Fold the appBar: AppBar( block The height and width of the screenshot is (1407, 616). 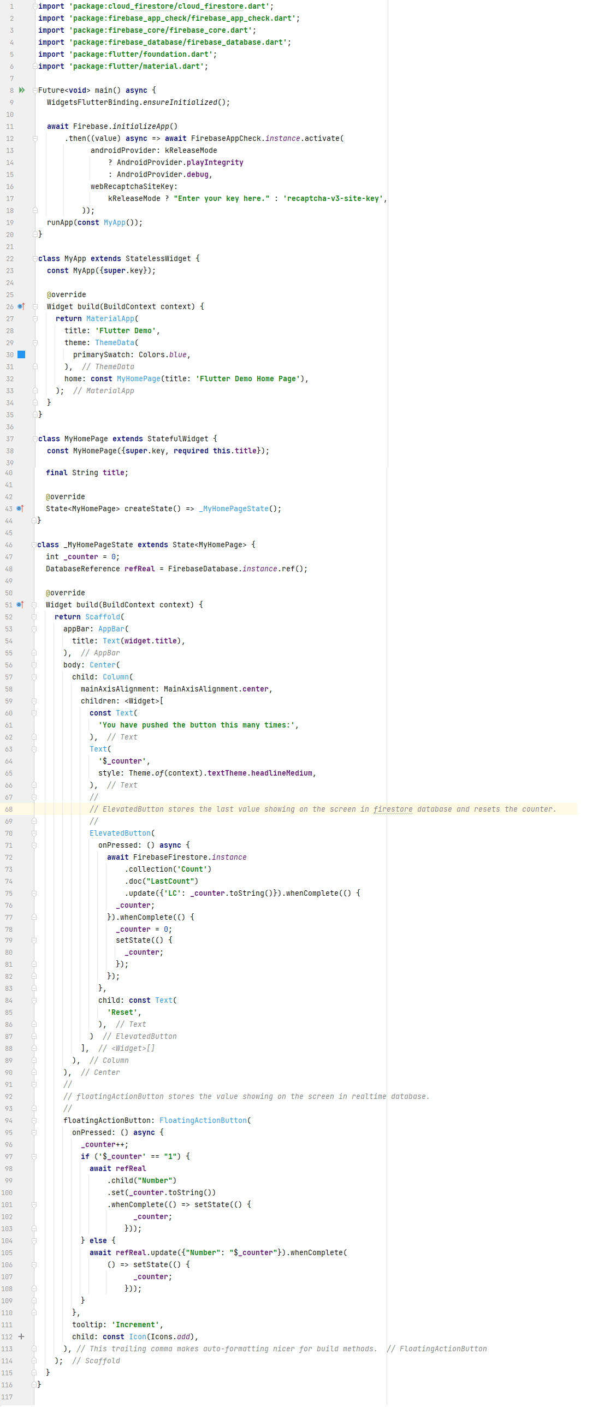[34, 629]
